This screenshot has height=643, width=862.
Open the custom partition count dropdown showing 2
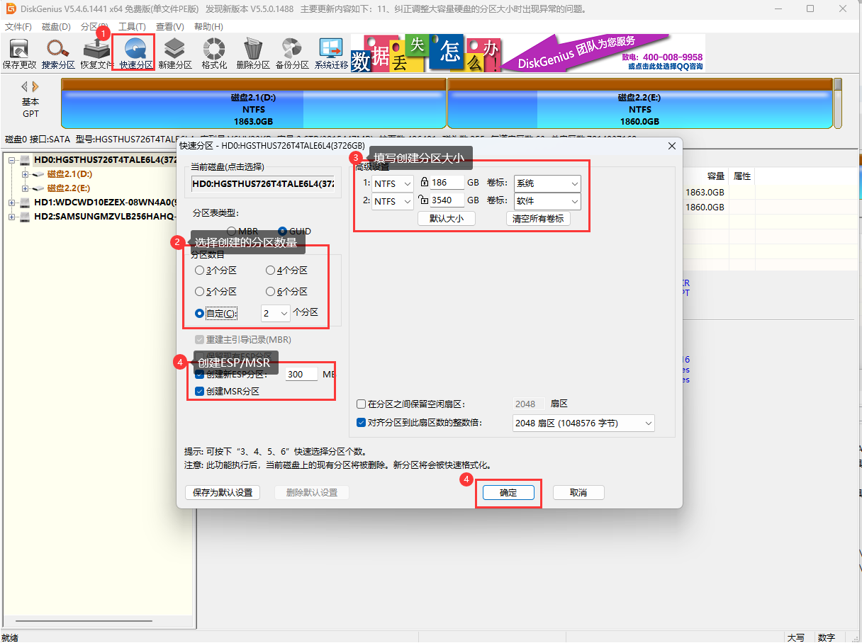click(275, 313)
